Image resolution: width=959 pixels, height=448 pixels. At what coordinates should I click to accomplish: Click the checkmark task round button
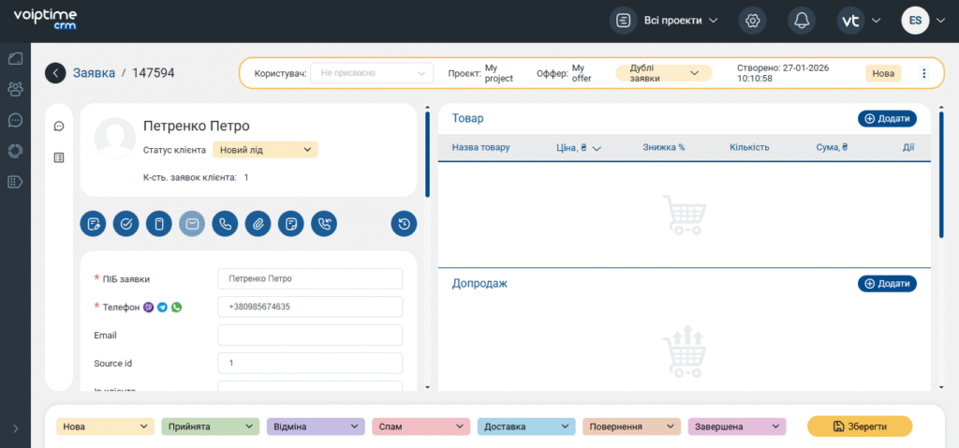126,224
